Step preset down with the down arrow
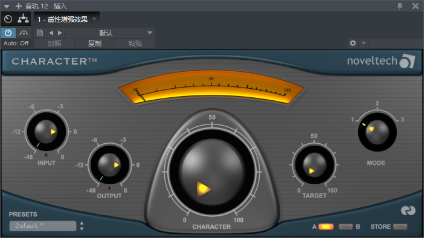The image size is (424, 238). [82, 229]
